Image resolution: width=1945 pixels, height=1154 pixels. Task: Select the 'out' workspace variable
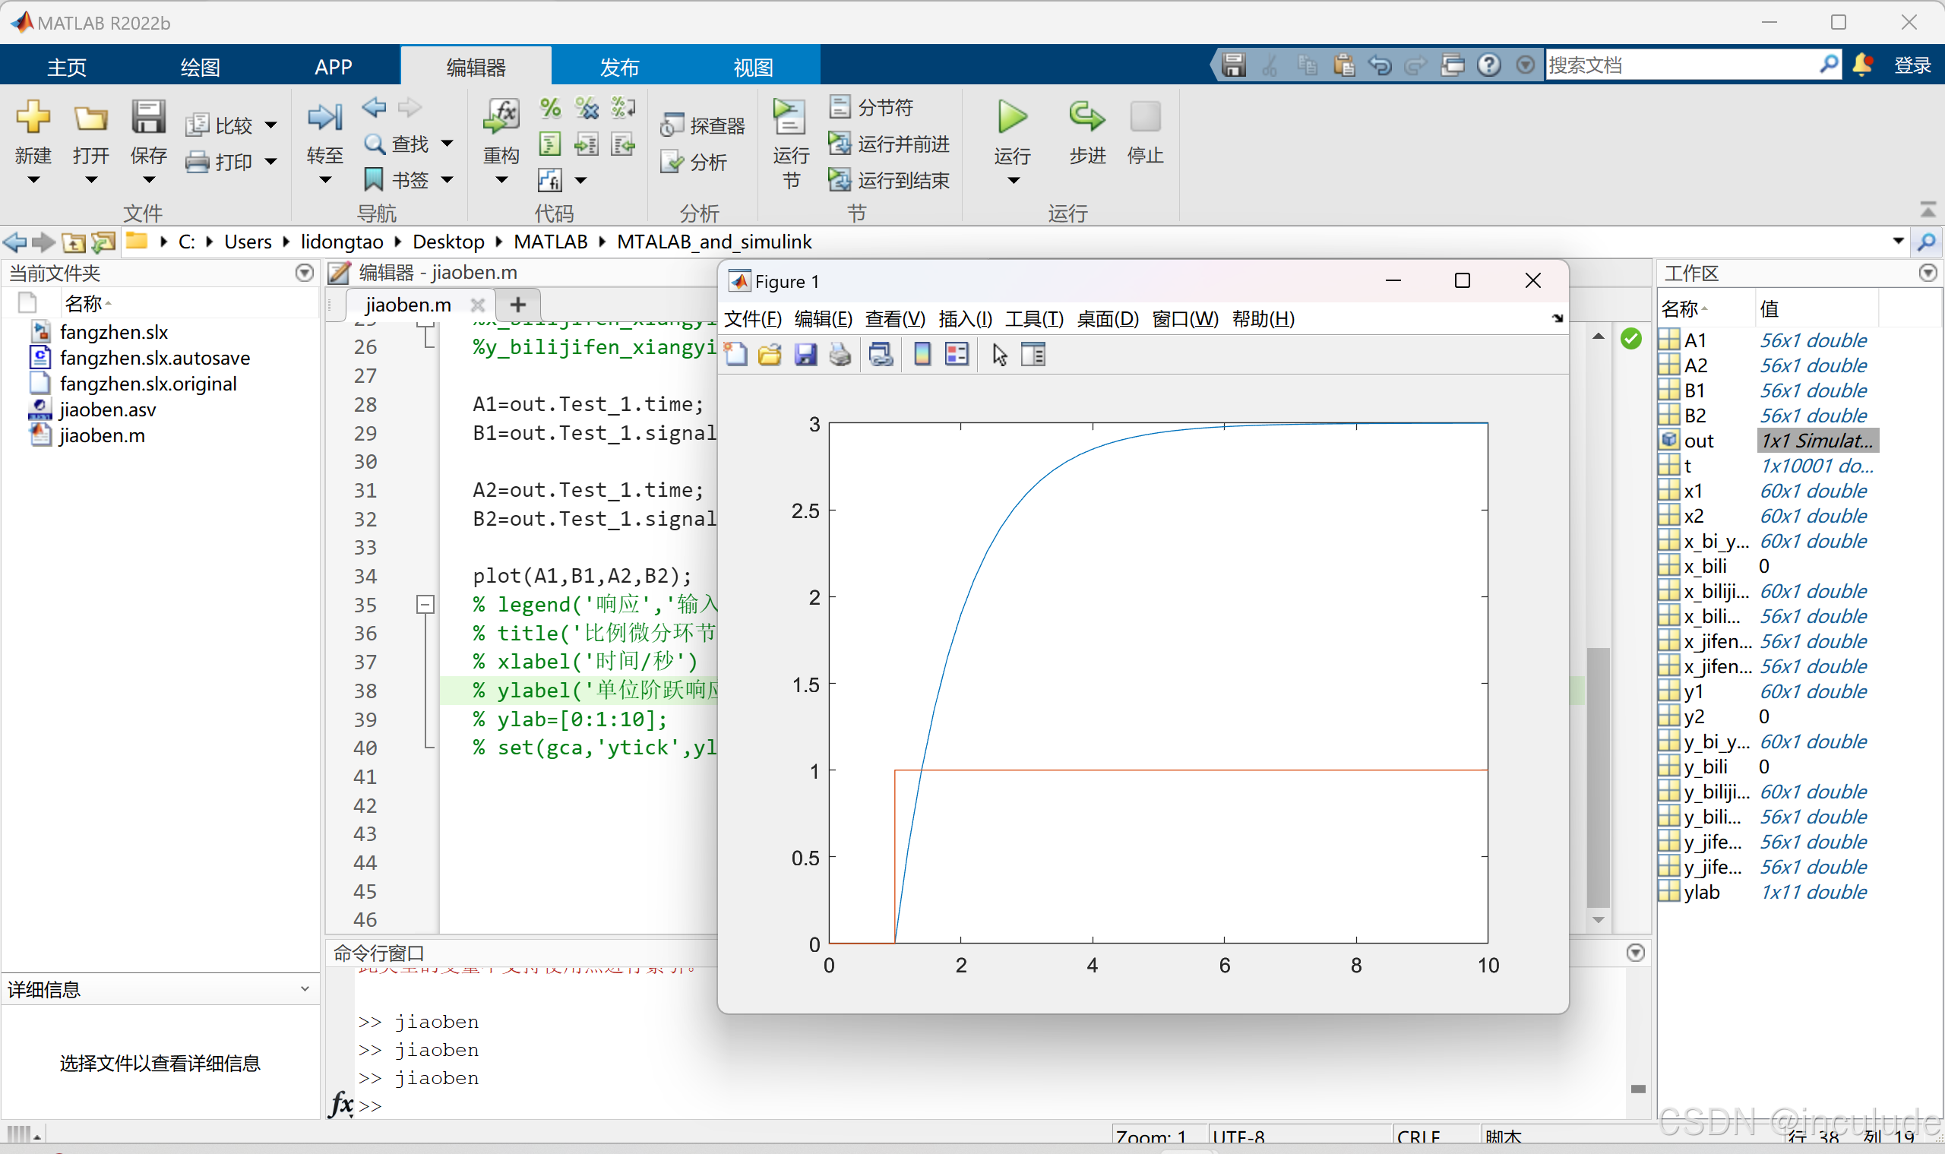(x=1700, y=441)
